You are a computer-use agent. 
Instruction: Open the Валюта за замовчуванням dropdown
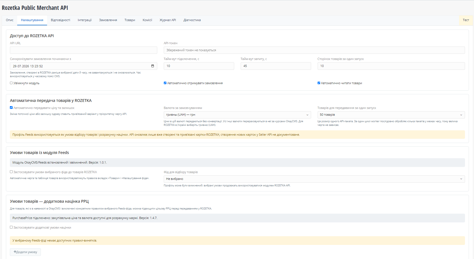click(x=237, y=115)
